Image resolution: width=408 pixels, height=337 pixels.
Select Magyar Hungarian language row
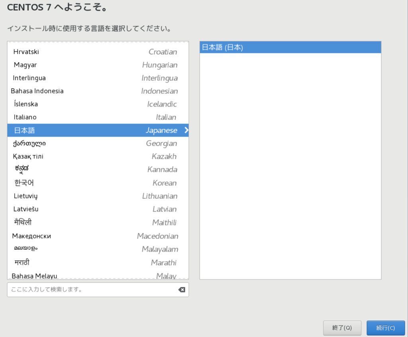tap(98, 65)
